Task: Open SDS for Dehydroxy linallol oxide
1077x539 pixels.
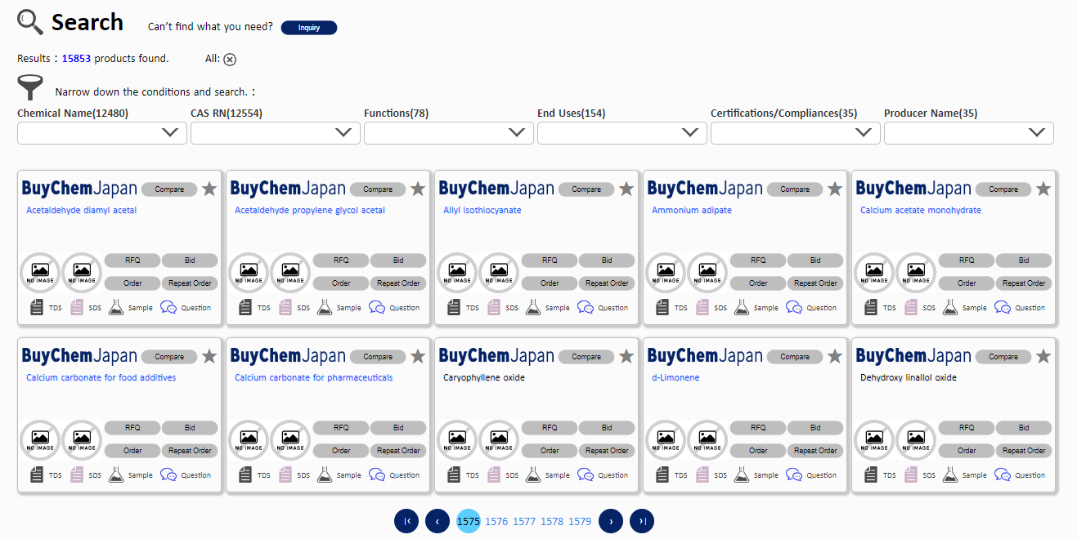Action: pos(911,475)
